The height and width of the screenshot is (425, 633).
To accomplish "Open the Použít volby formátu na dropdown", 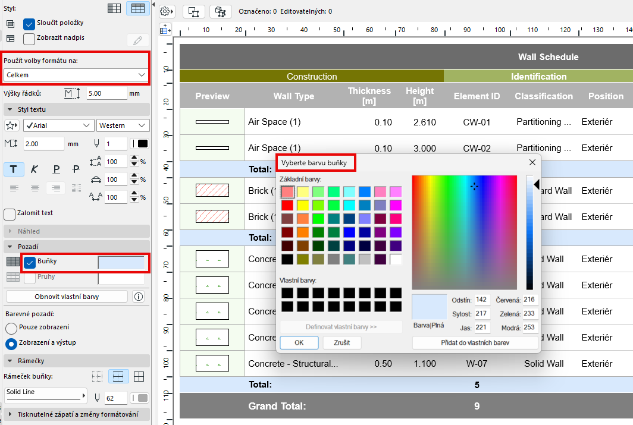I will (76, 75).
